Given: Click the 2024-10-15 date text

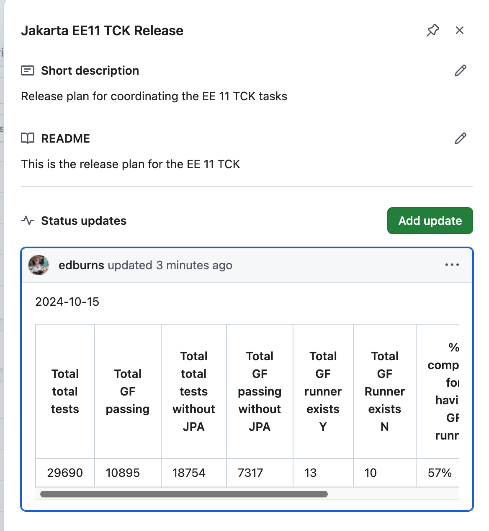Looking at the screenshot, I should [67, 302].
